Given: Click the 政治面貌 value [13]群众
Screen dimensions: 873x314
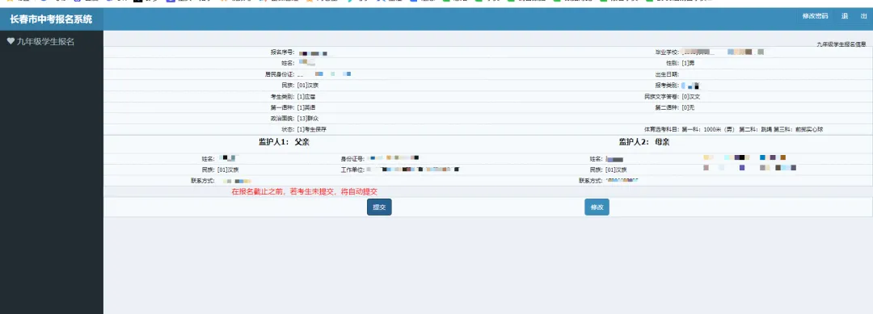Looking at the screenshot, I should coord(308,119).
